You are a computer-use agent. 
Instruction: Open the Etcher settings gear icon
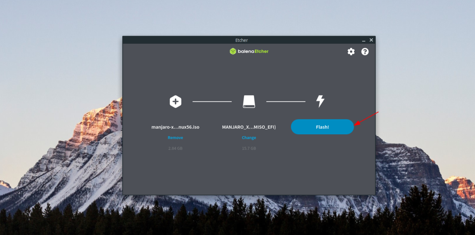(351, 51)
